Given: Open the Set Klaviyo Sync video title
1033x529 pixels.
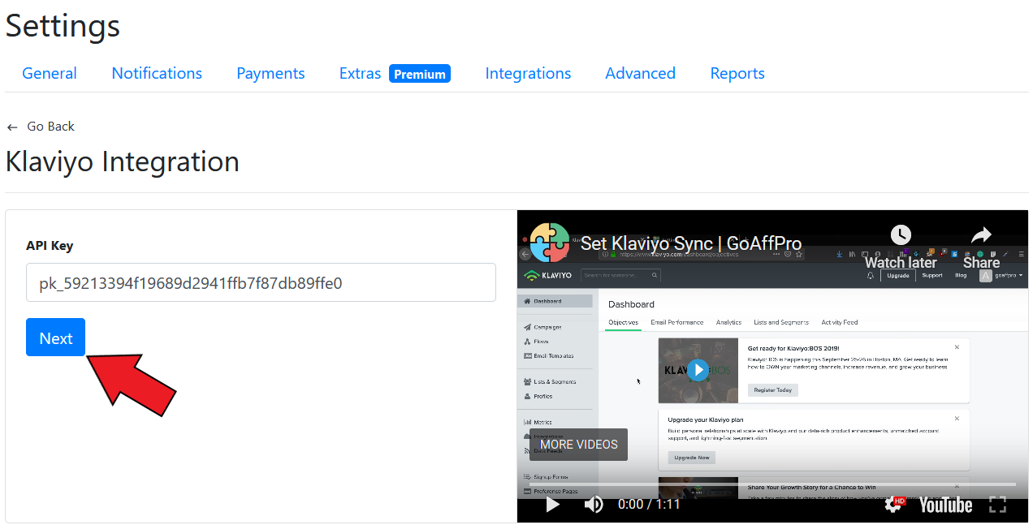Looking at the screenshot, I should click(x=691, y=243).
